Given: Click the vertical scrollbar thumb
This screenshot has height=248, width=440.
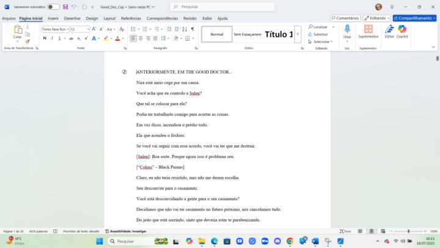Looking at the screenshot, I should click(437, 58).
